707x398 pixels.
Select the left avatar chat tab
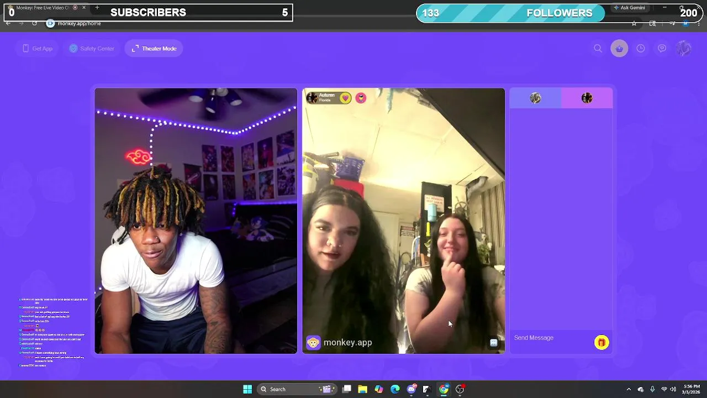tap(535, 98)
